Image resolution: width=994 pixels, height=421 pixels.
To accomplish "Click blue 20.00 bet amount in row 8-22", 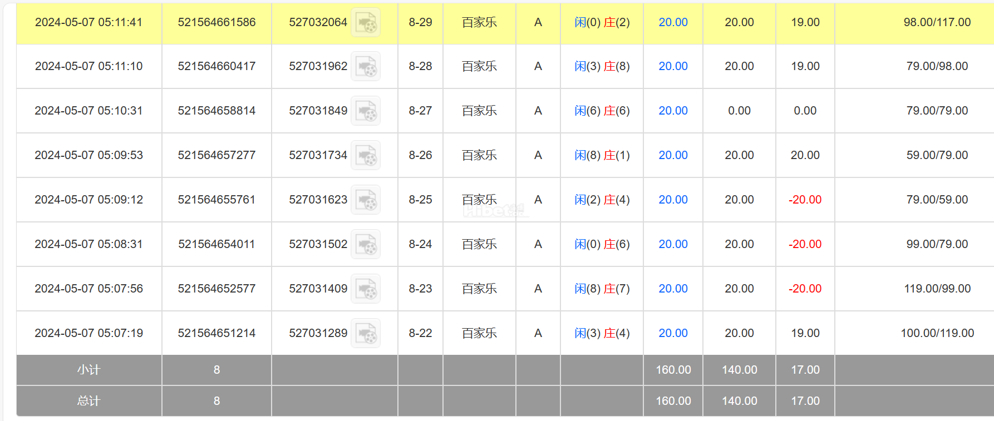I will pyautogui.click(x=673, y=333).
